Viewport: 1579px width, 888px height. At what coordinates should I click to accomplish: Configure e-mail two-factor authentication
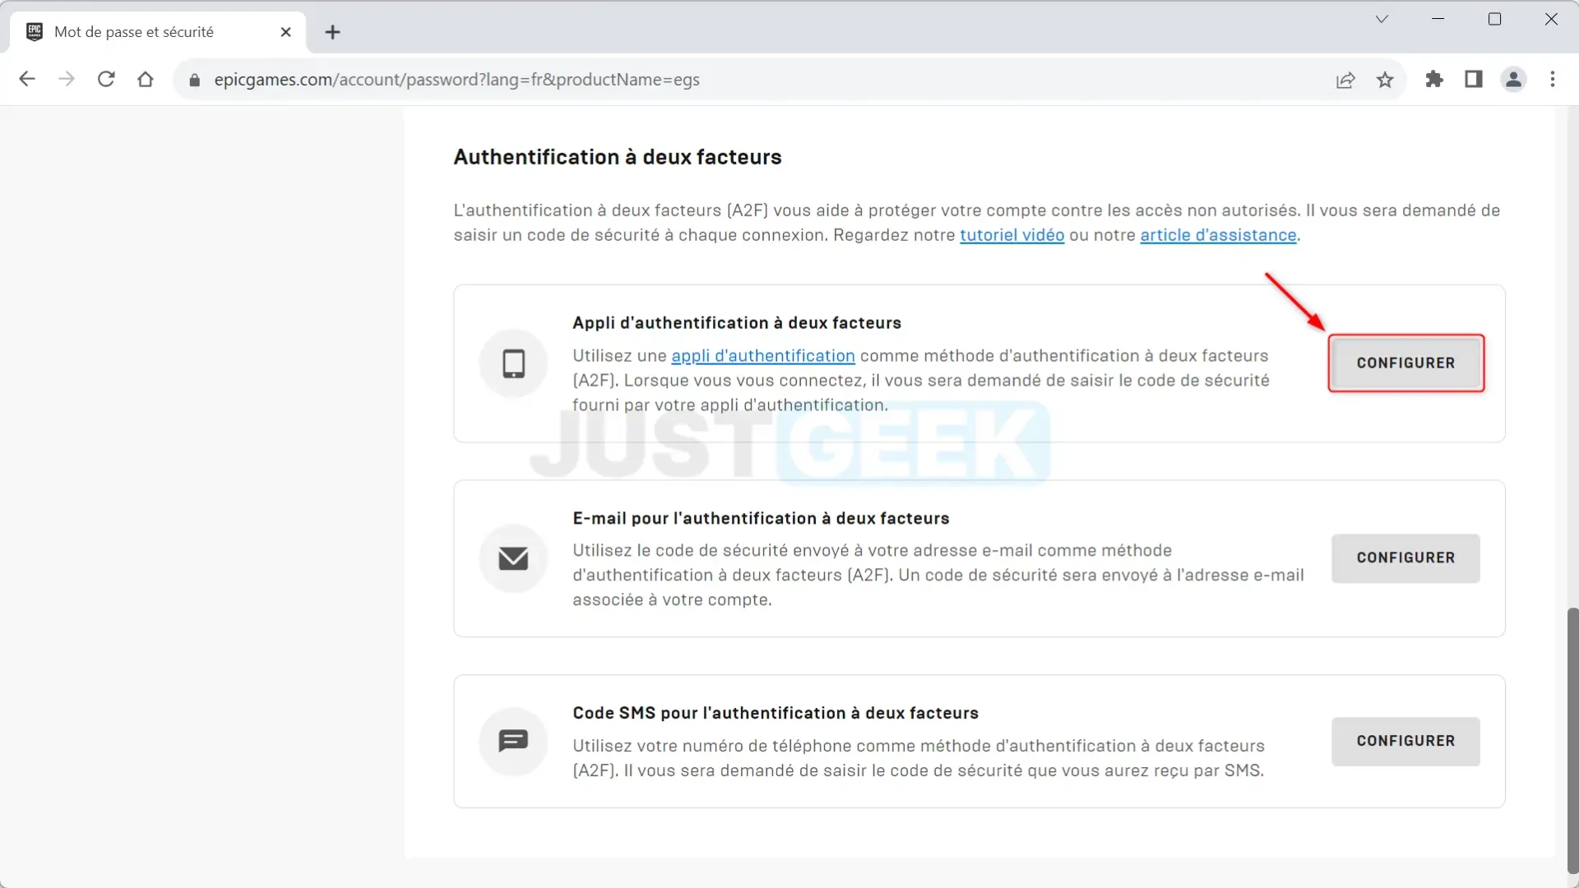1405,558
